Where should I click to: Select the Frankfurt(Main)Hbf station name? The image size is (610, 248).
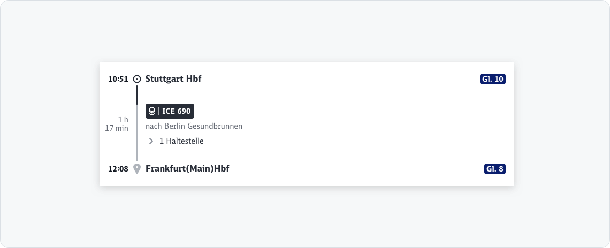click(x=187, y=169)
